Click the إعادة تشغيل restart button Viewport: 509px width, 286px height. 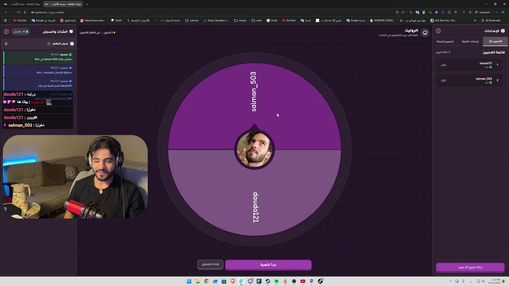coord(210,264)
